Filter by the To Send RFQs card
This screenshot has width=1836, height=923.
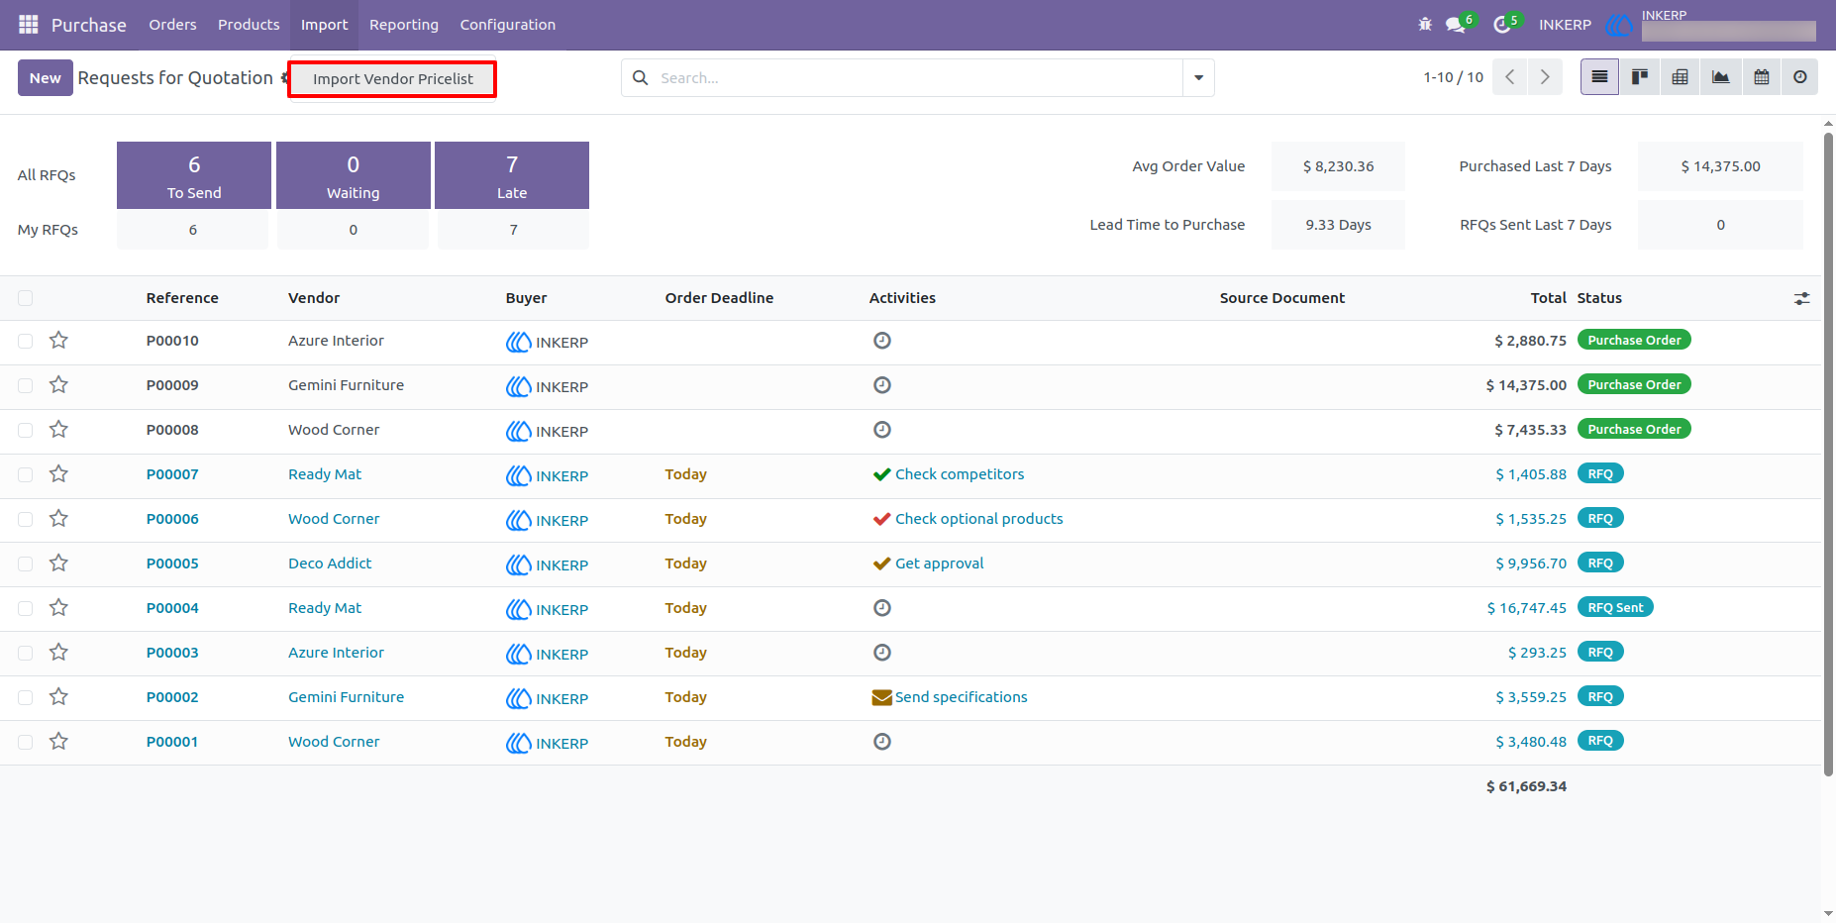click(x=194, y=175)
